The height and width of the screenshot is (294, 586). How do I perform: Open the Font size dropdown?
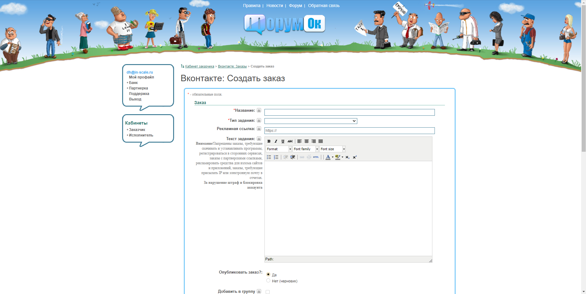pyautogui.click(x=333, y=149)
